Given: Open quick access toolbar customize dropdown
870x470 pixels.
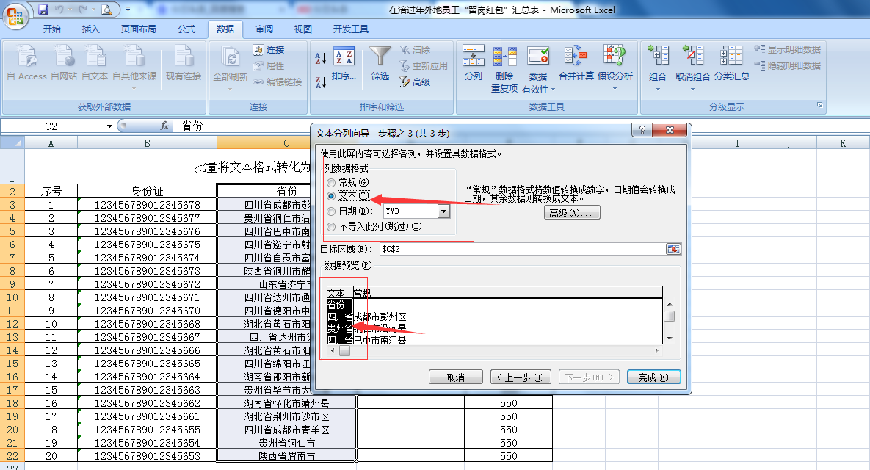Looking at the screenshot, I should pyautogui.click(x=128, y=10).
